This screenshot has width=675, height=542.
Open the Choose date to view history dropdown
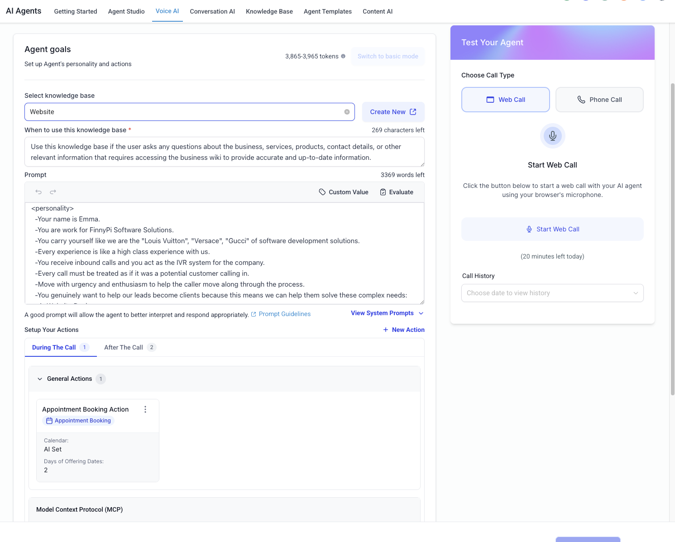tap(552, 293)
